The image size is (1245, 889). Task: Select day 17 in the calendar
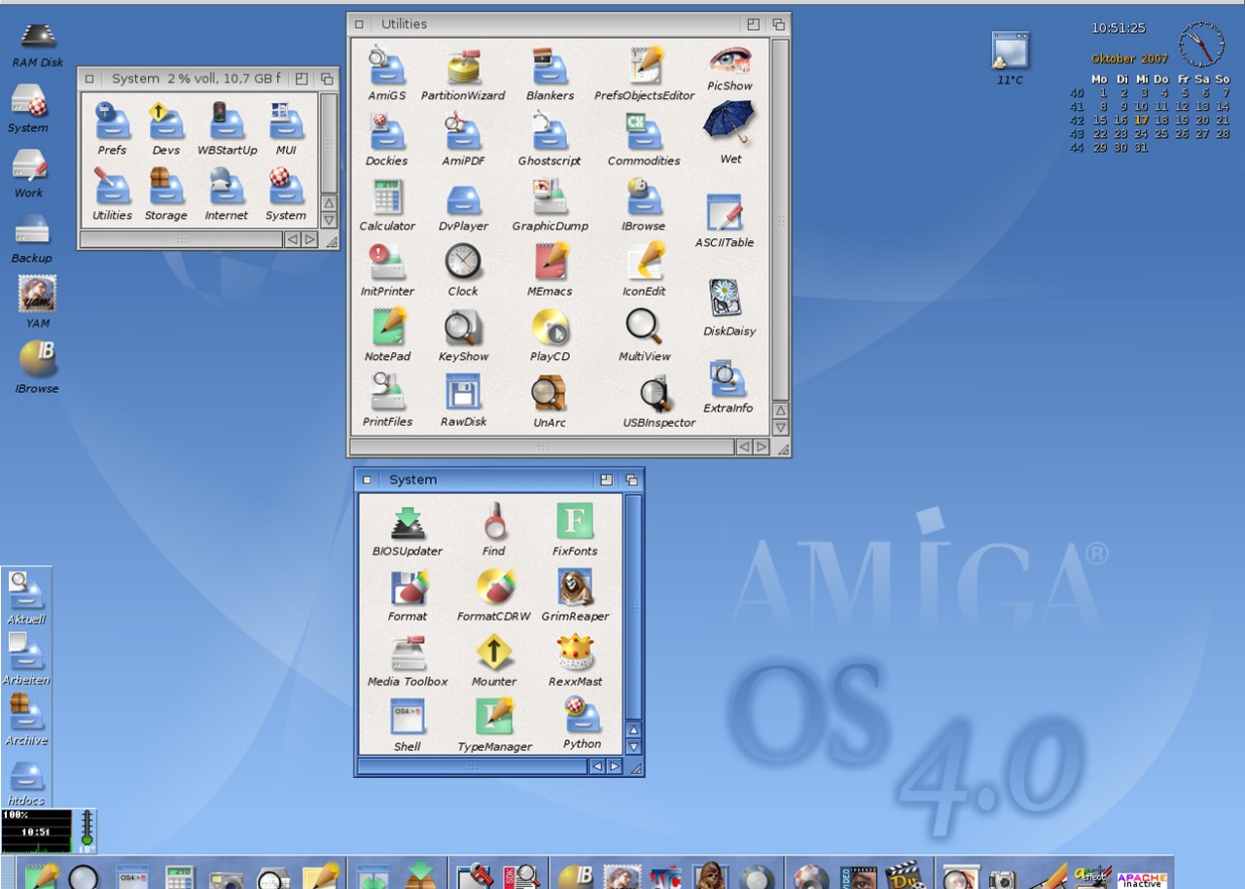click(x=1141, y=121)
